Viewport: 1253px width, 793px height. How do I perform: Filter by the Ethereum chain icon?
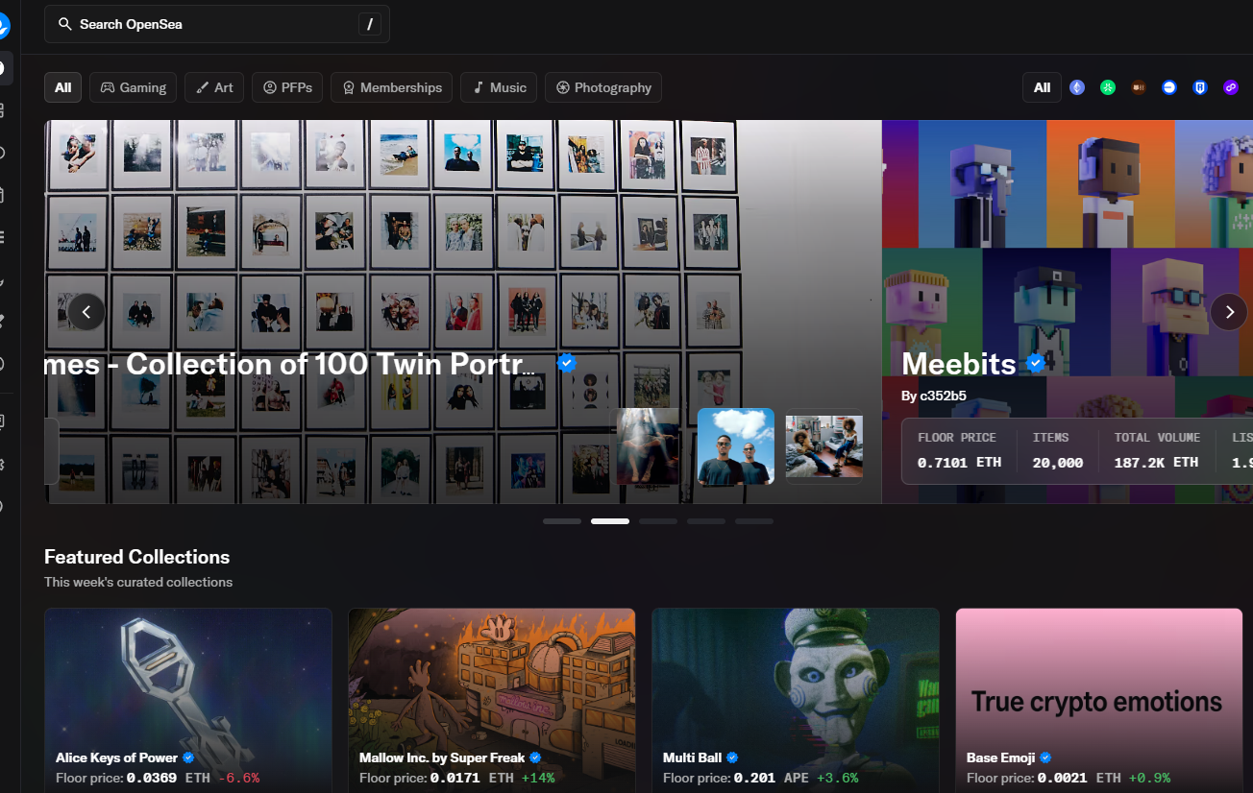point(1077,87)
